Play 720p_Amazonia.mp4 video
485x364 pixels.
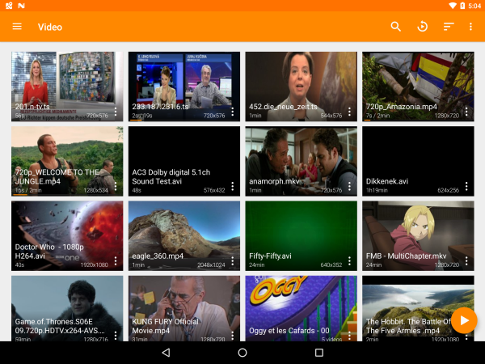tap(418, 87)
